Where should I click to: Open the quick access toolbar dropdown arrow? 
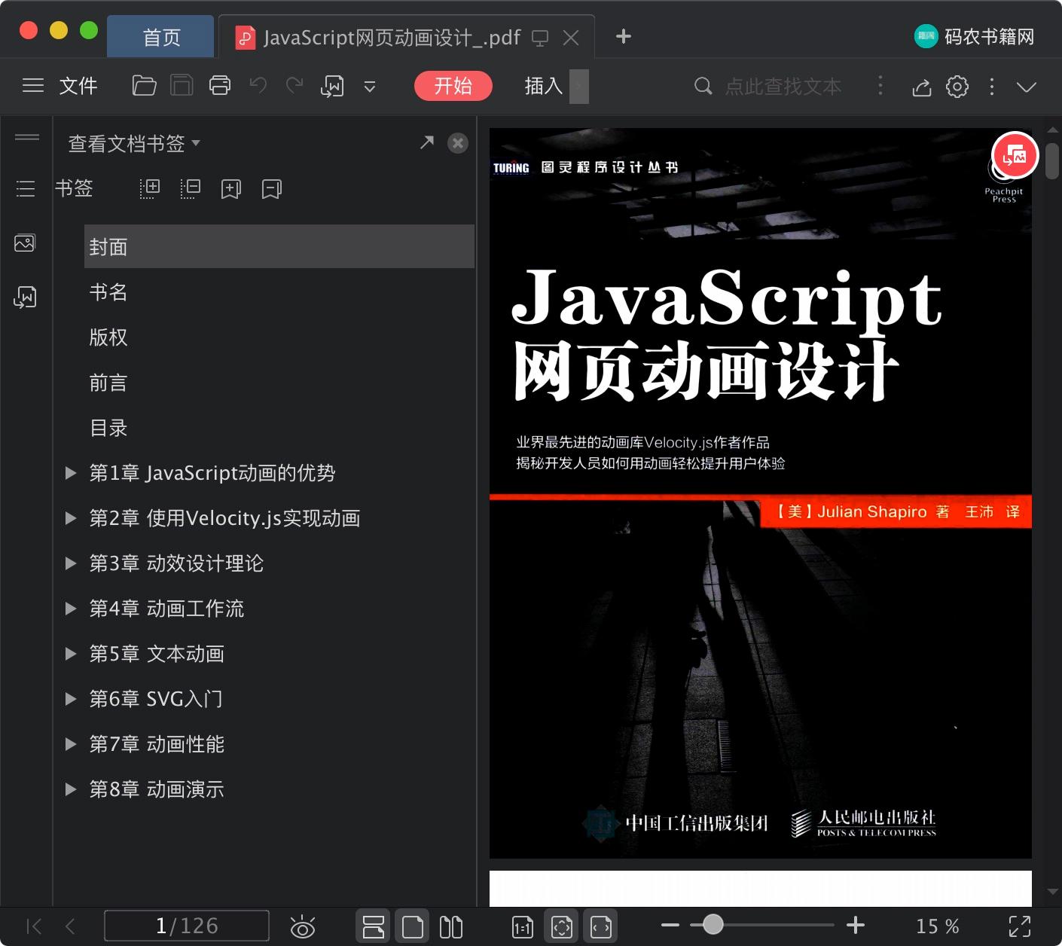tap(370, 87)
